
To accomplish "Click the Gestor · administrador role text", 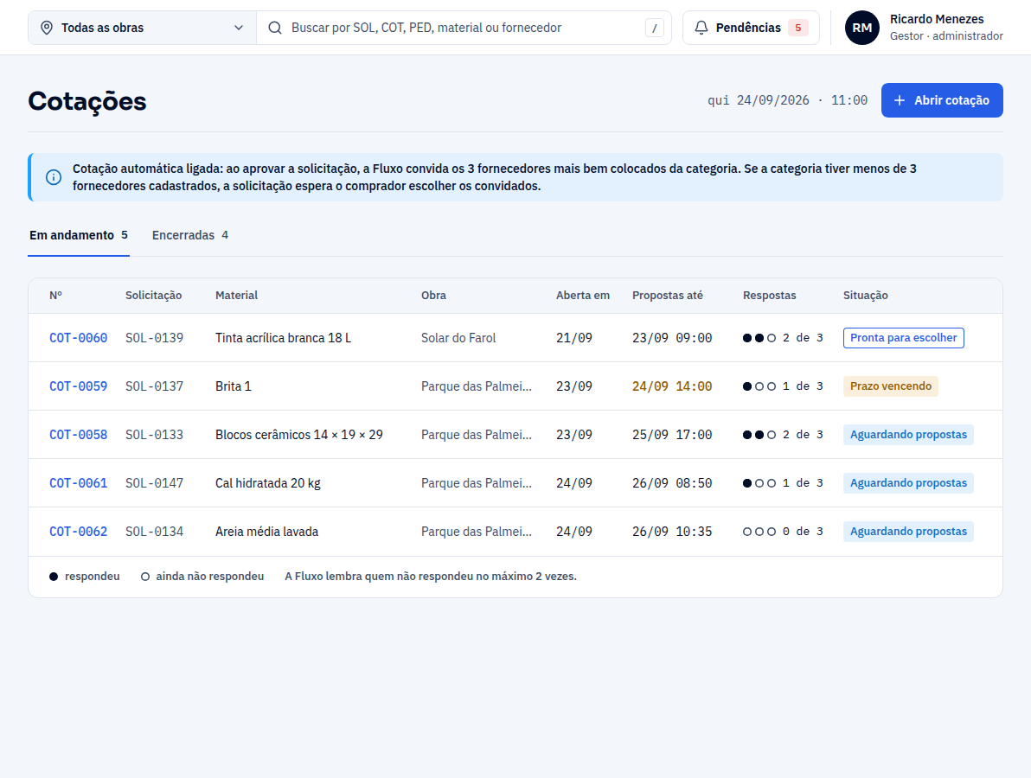I will (x=946, y=36).
